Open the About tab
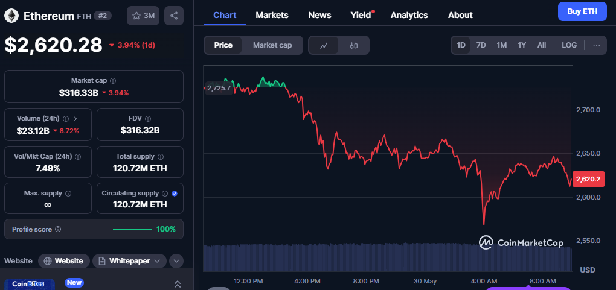 pyautogui.click(x=460, y=15)
